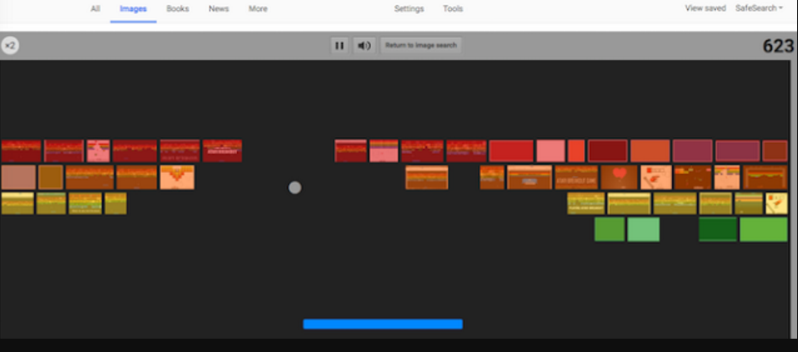Viewport: 798px width, 352px height.
Task: Open the Tools menu
Action: click(453, 8)
